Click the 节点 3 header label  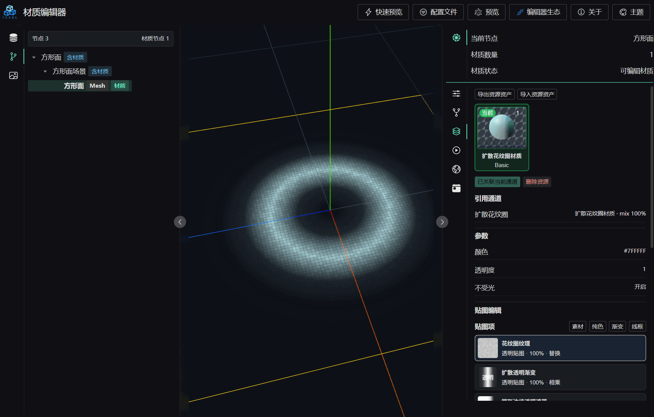click(40, 39)
